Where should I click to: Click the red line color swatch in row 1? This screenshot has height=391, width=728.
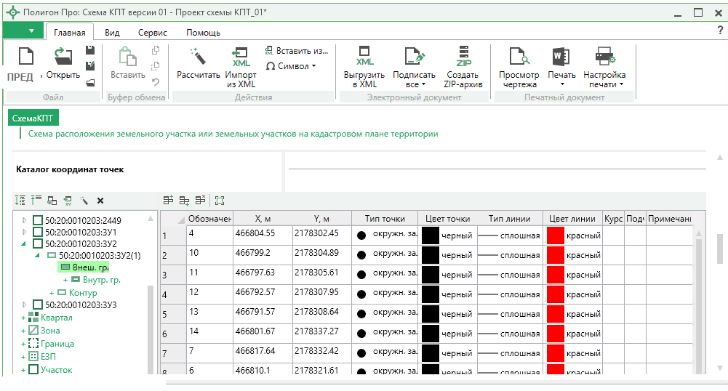click(556, 235)
